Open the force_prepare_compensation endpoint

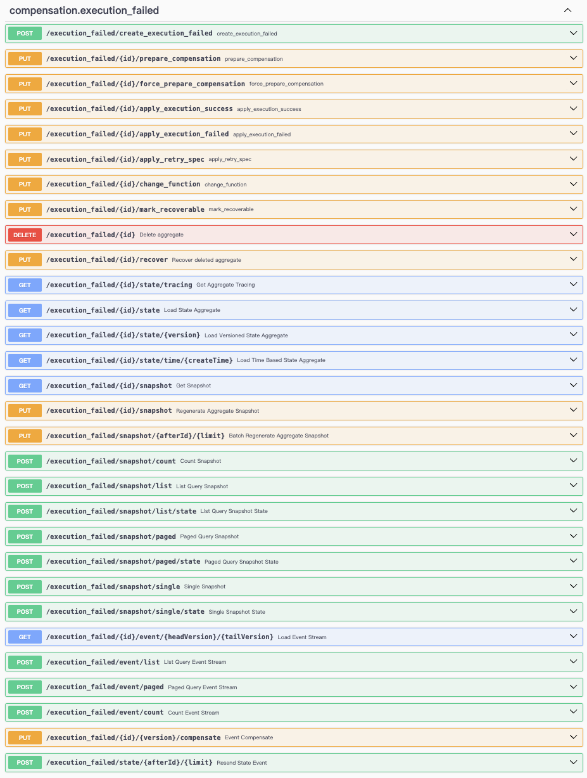click(573, 83)
